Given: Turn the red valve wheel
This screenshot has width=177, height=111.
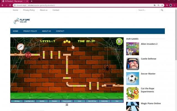Looking at the screenshot, I should [x=28, y=55].
